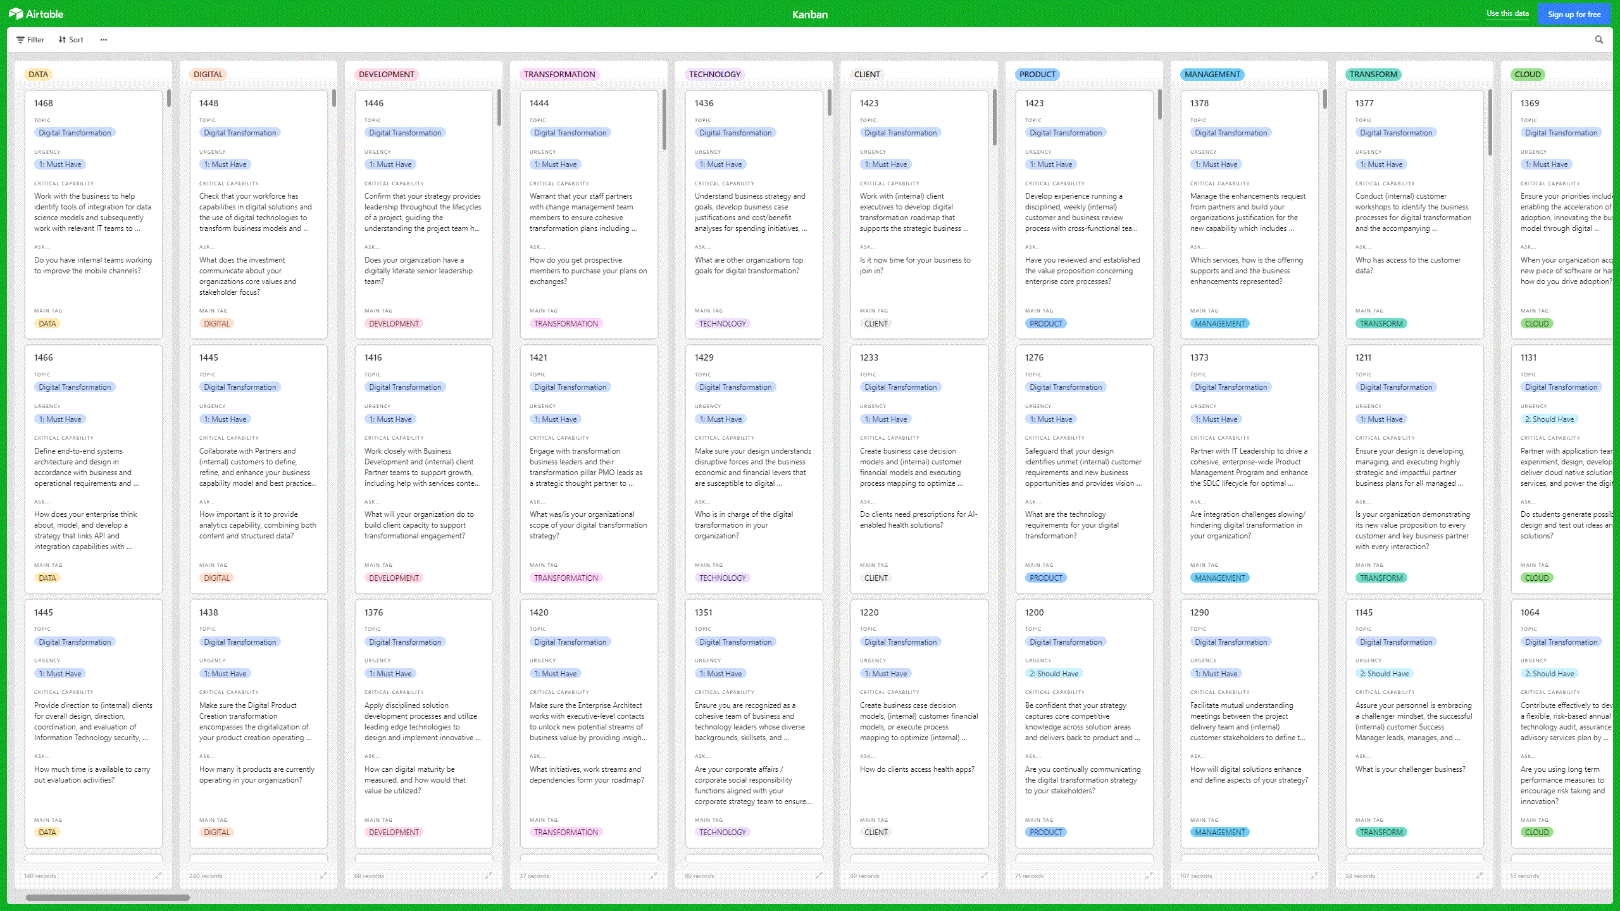Click Should Have urgency on card 1200
This screenshot has width=1620, height=911.
1054,673
